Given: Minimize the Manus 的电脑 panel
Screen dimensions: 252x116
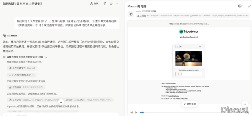Looking at the screenshot, I should pos(249,6).
